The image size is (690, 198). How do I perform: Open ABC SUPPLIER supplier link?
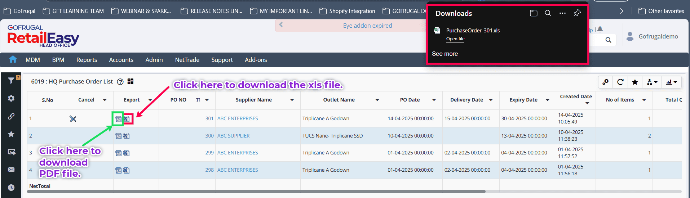click(233, 136)
